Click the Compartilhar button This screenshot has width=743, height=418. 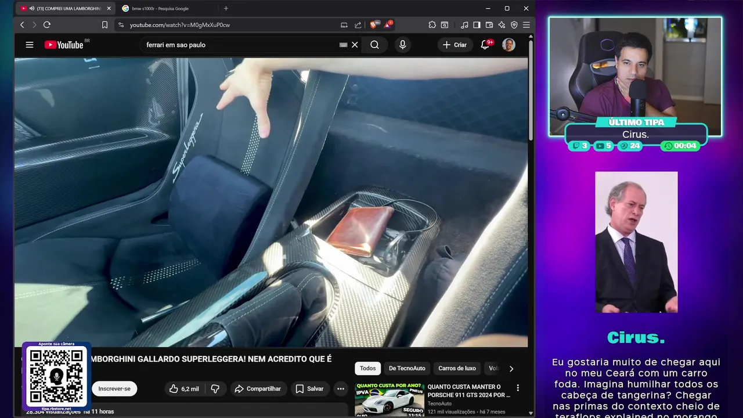(x=258, y=389)
